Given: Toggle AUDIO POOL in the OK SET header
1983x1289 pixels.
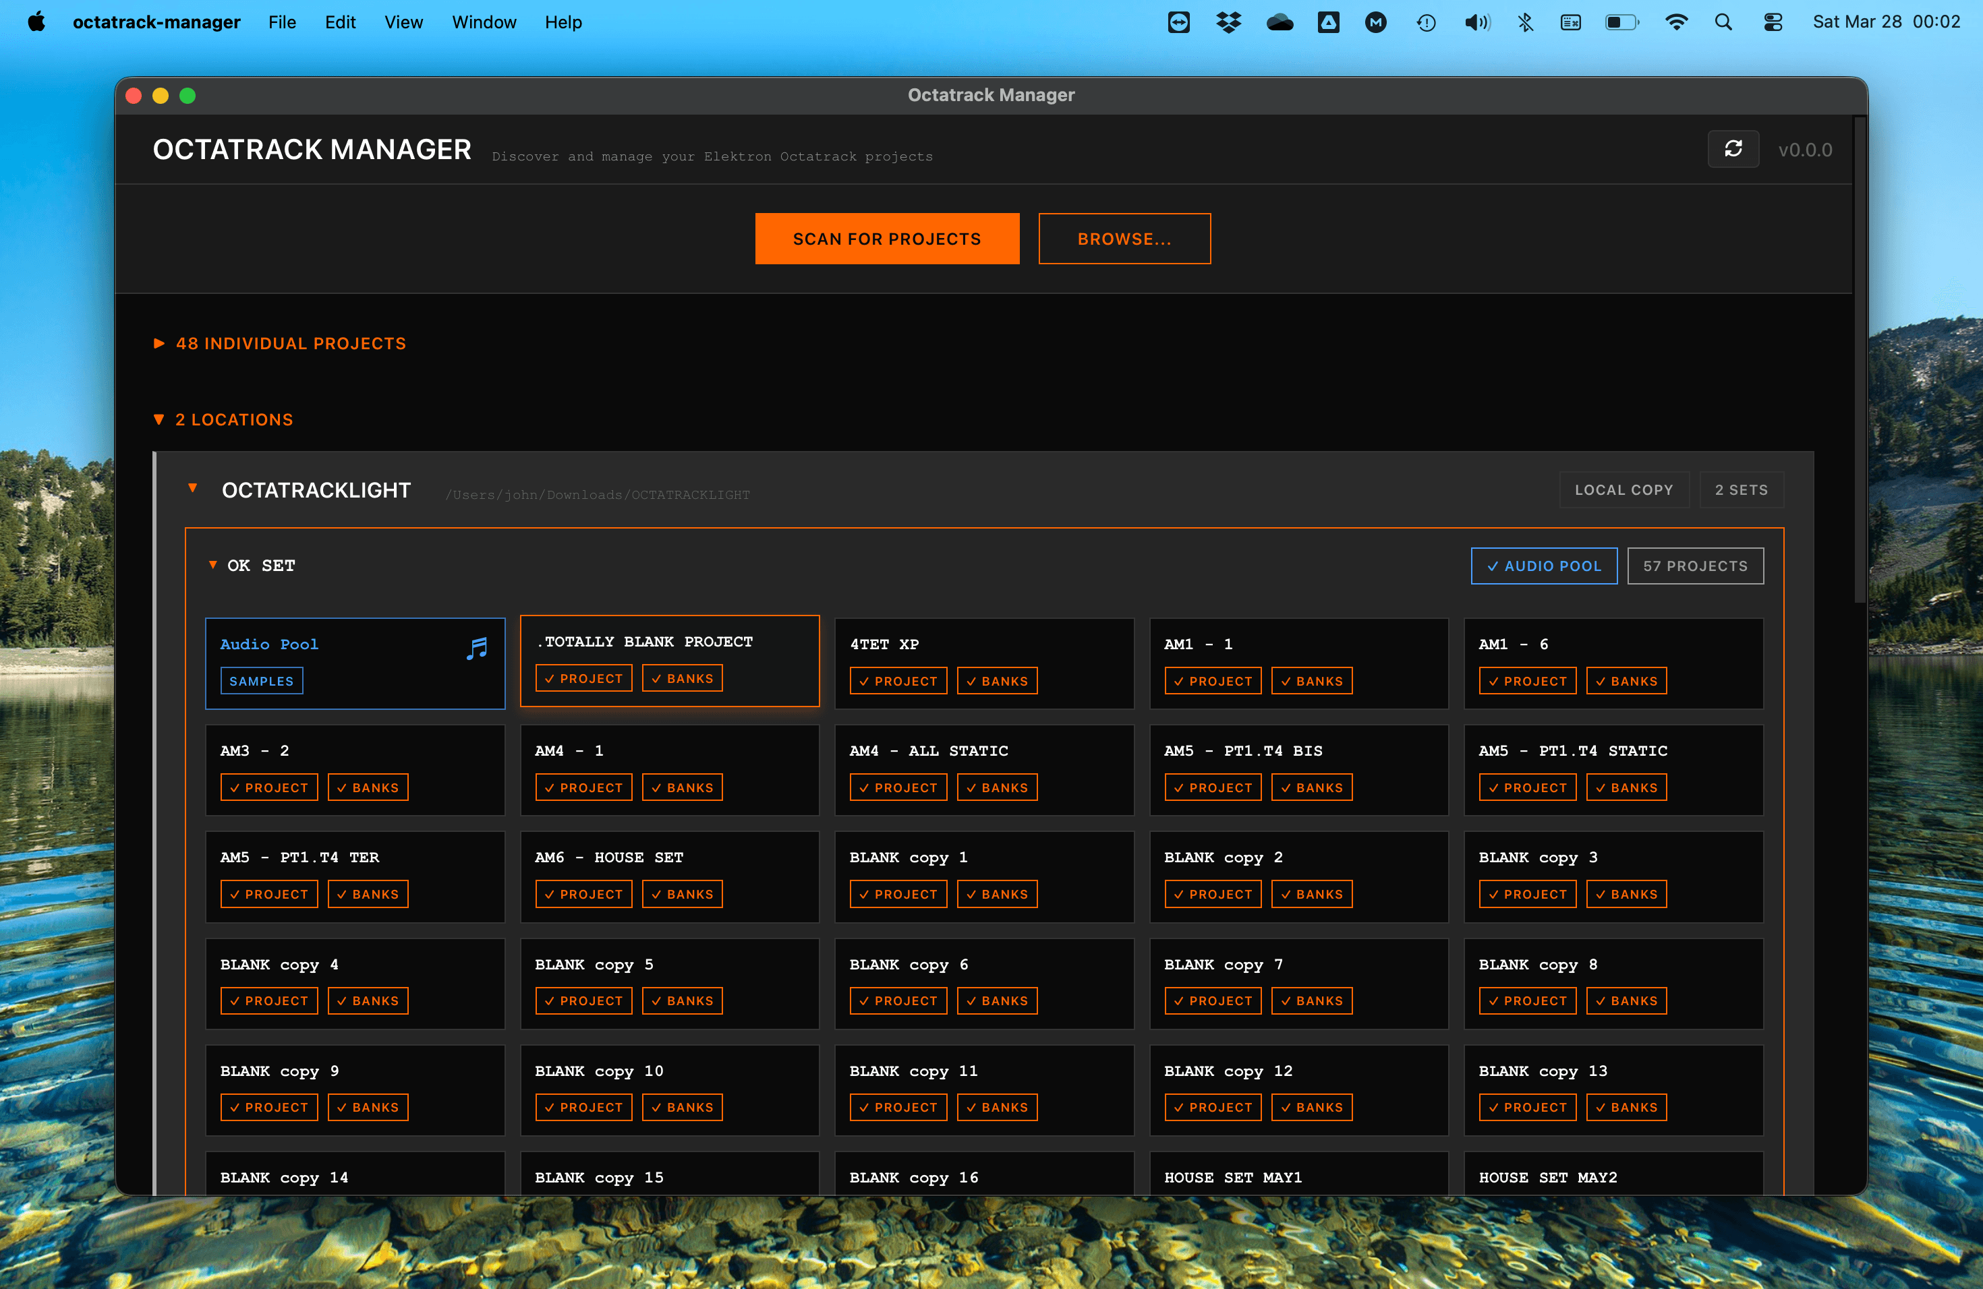Looking at the screenshot, I should (1544, 566).
